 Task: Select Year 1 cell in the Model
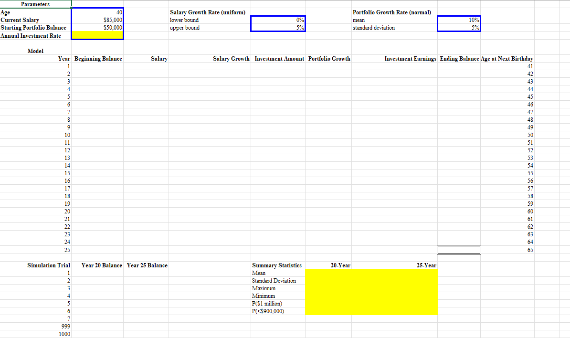(36, 66)
